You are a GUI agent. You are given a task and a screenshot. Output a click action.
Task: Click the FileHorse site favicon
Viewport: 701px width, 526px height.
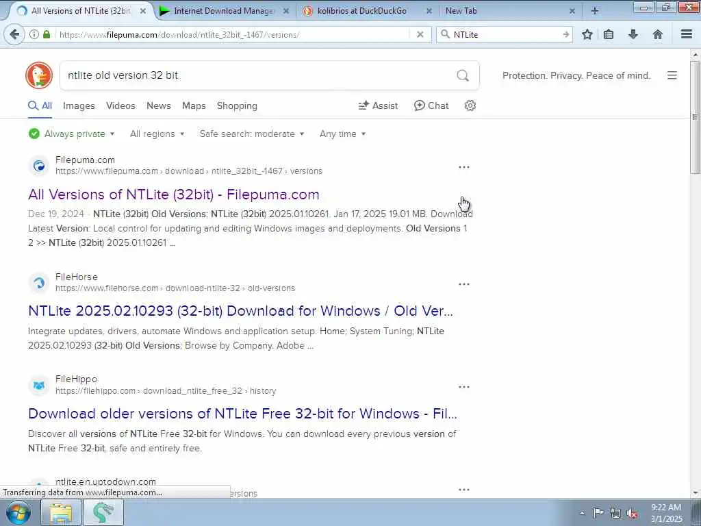[x=39, y=283]
